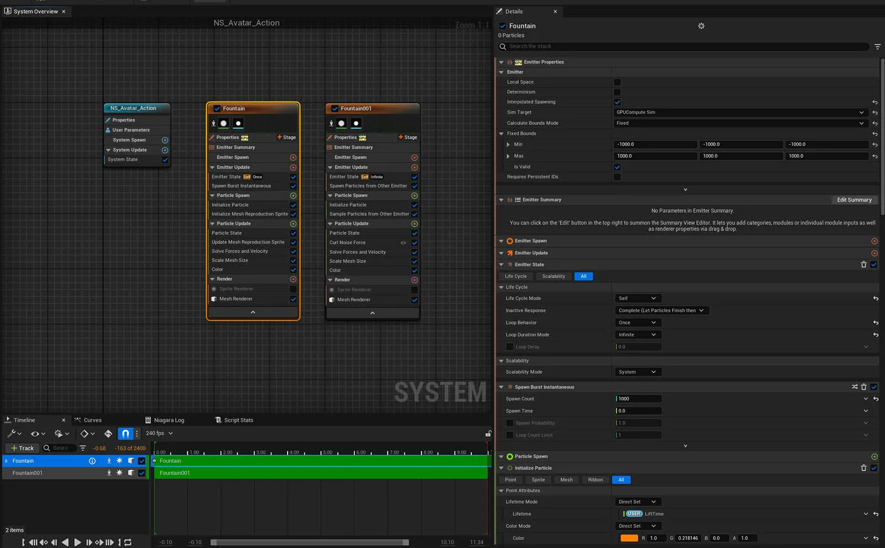This screenshot has width=885, height=548.
Task: Toggle Interpolated Spawning checkbox
Action: click(617, 102)
